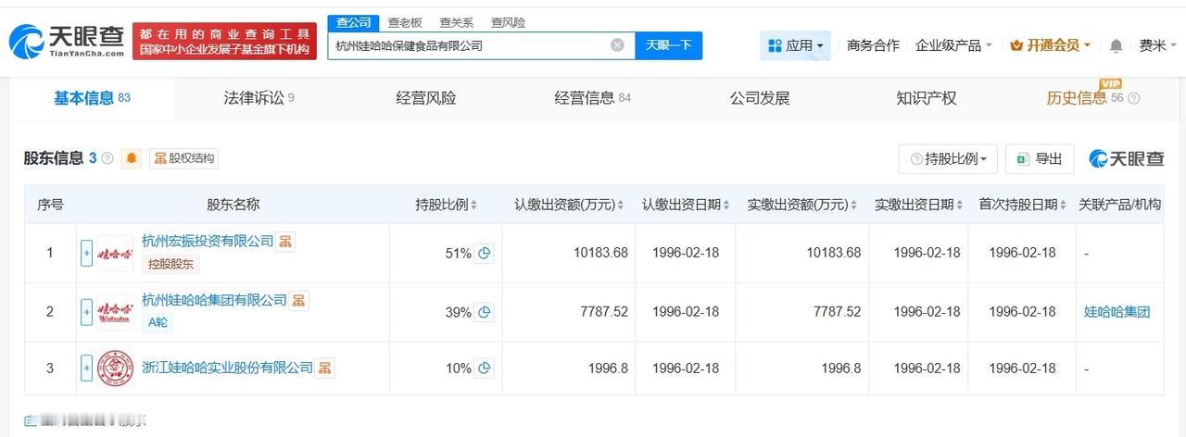Switch to 查老板 search tab

pyautogui.click(x=405, y=22)
